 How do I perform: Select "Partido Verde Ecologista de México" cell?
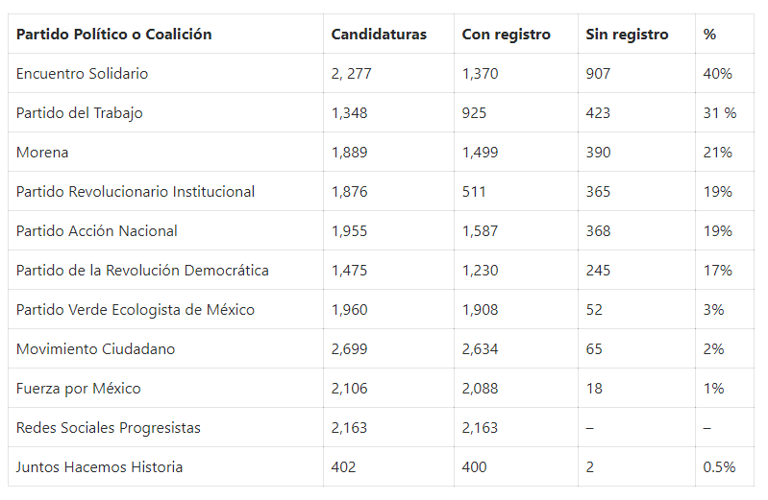click(x=136, y=310)
